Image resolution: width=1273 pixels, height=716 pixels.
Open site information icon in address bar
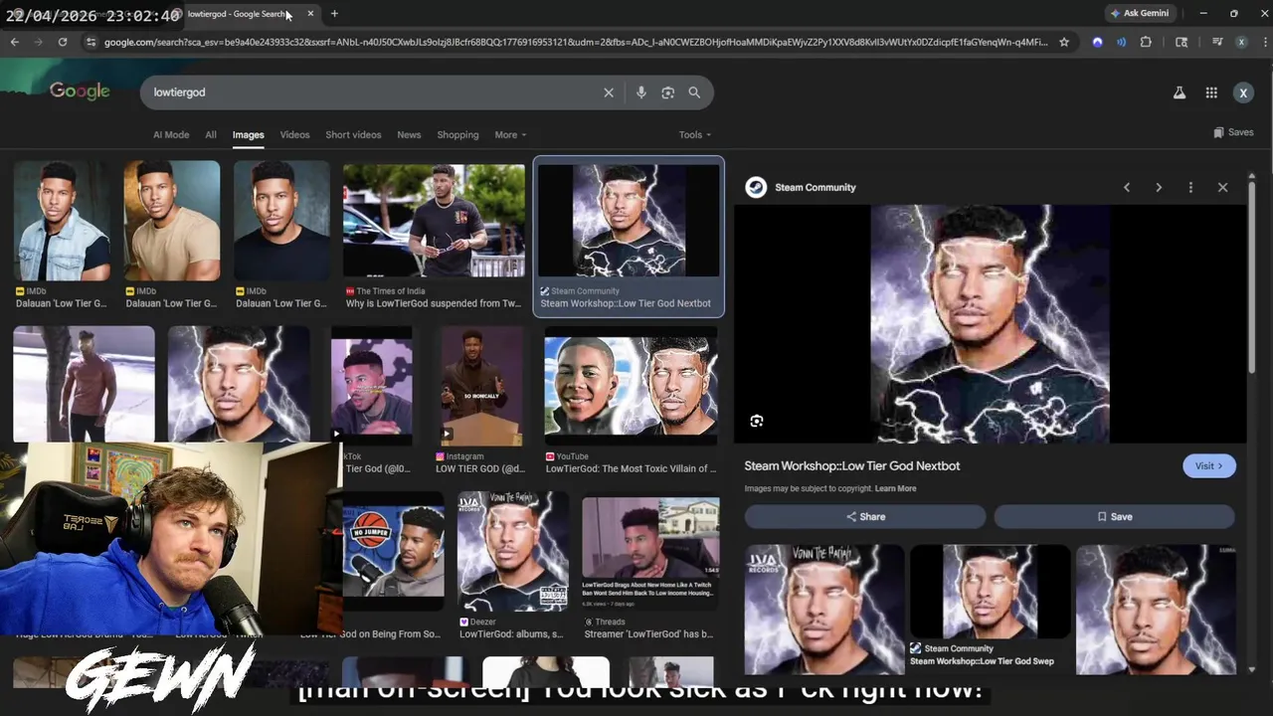coord(91,42)
